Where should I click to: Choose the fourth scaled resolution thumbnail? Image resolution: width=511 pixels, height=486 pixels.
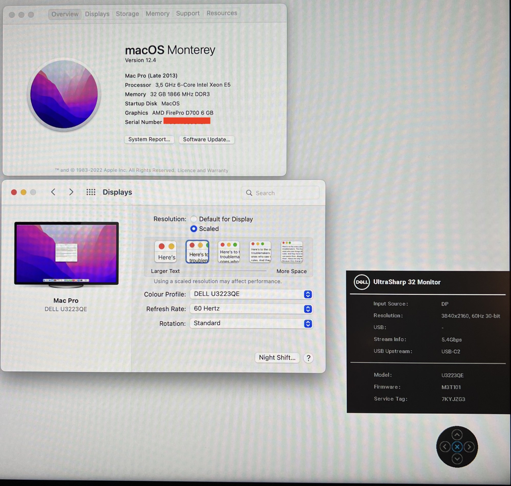click(x=260, y=252)
